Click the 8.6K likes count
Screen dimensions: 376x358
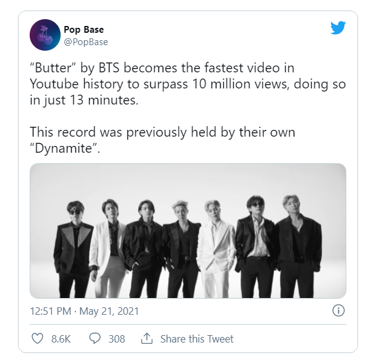60,339
